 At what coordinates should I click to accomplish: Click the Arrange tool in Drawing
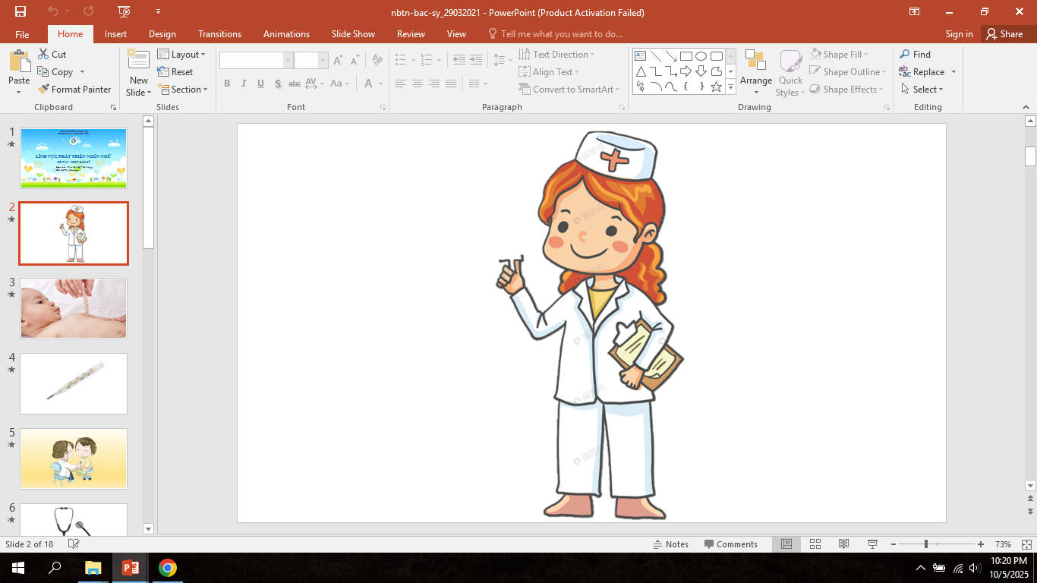click(x=756, y=73)
